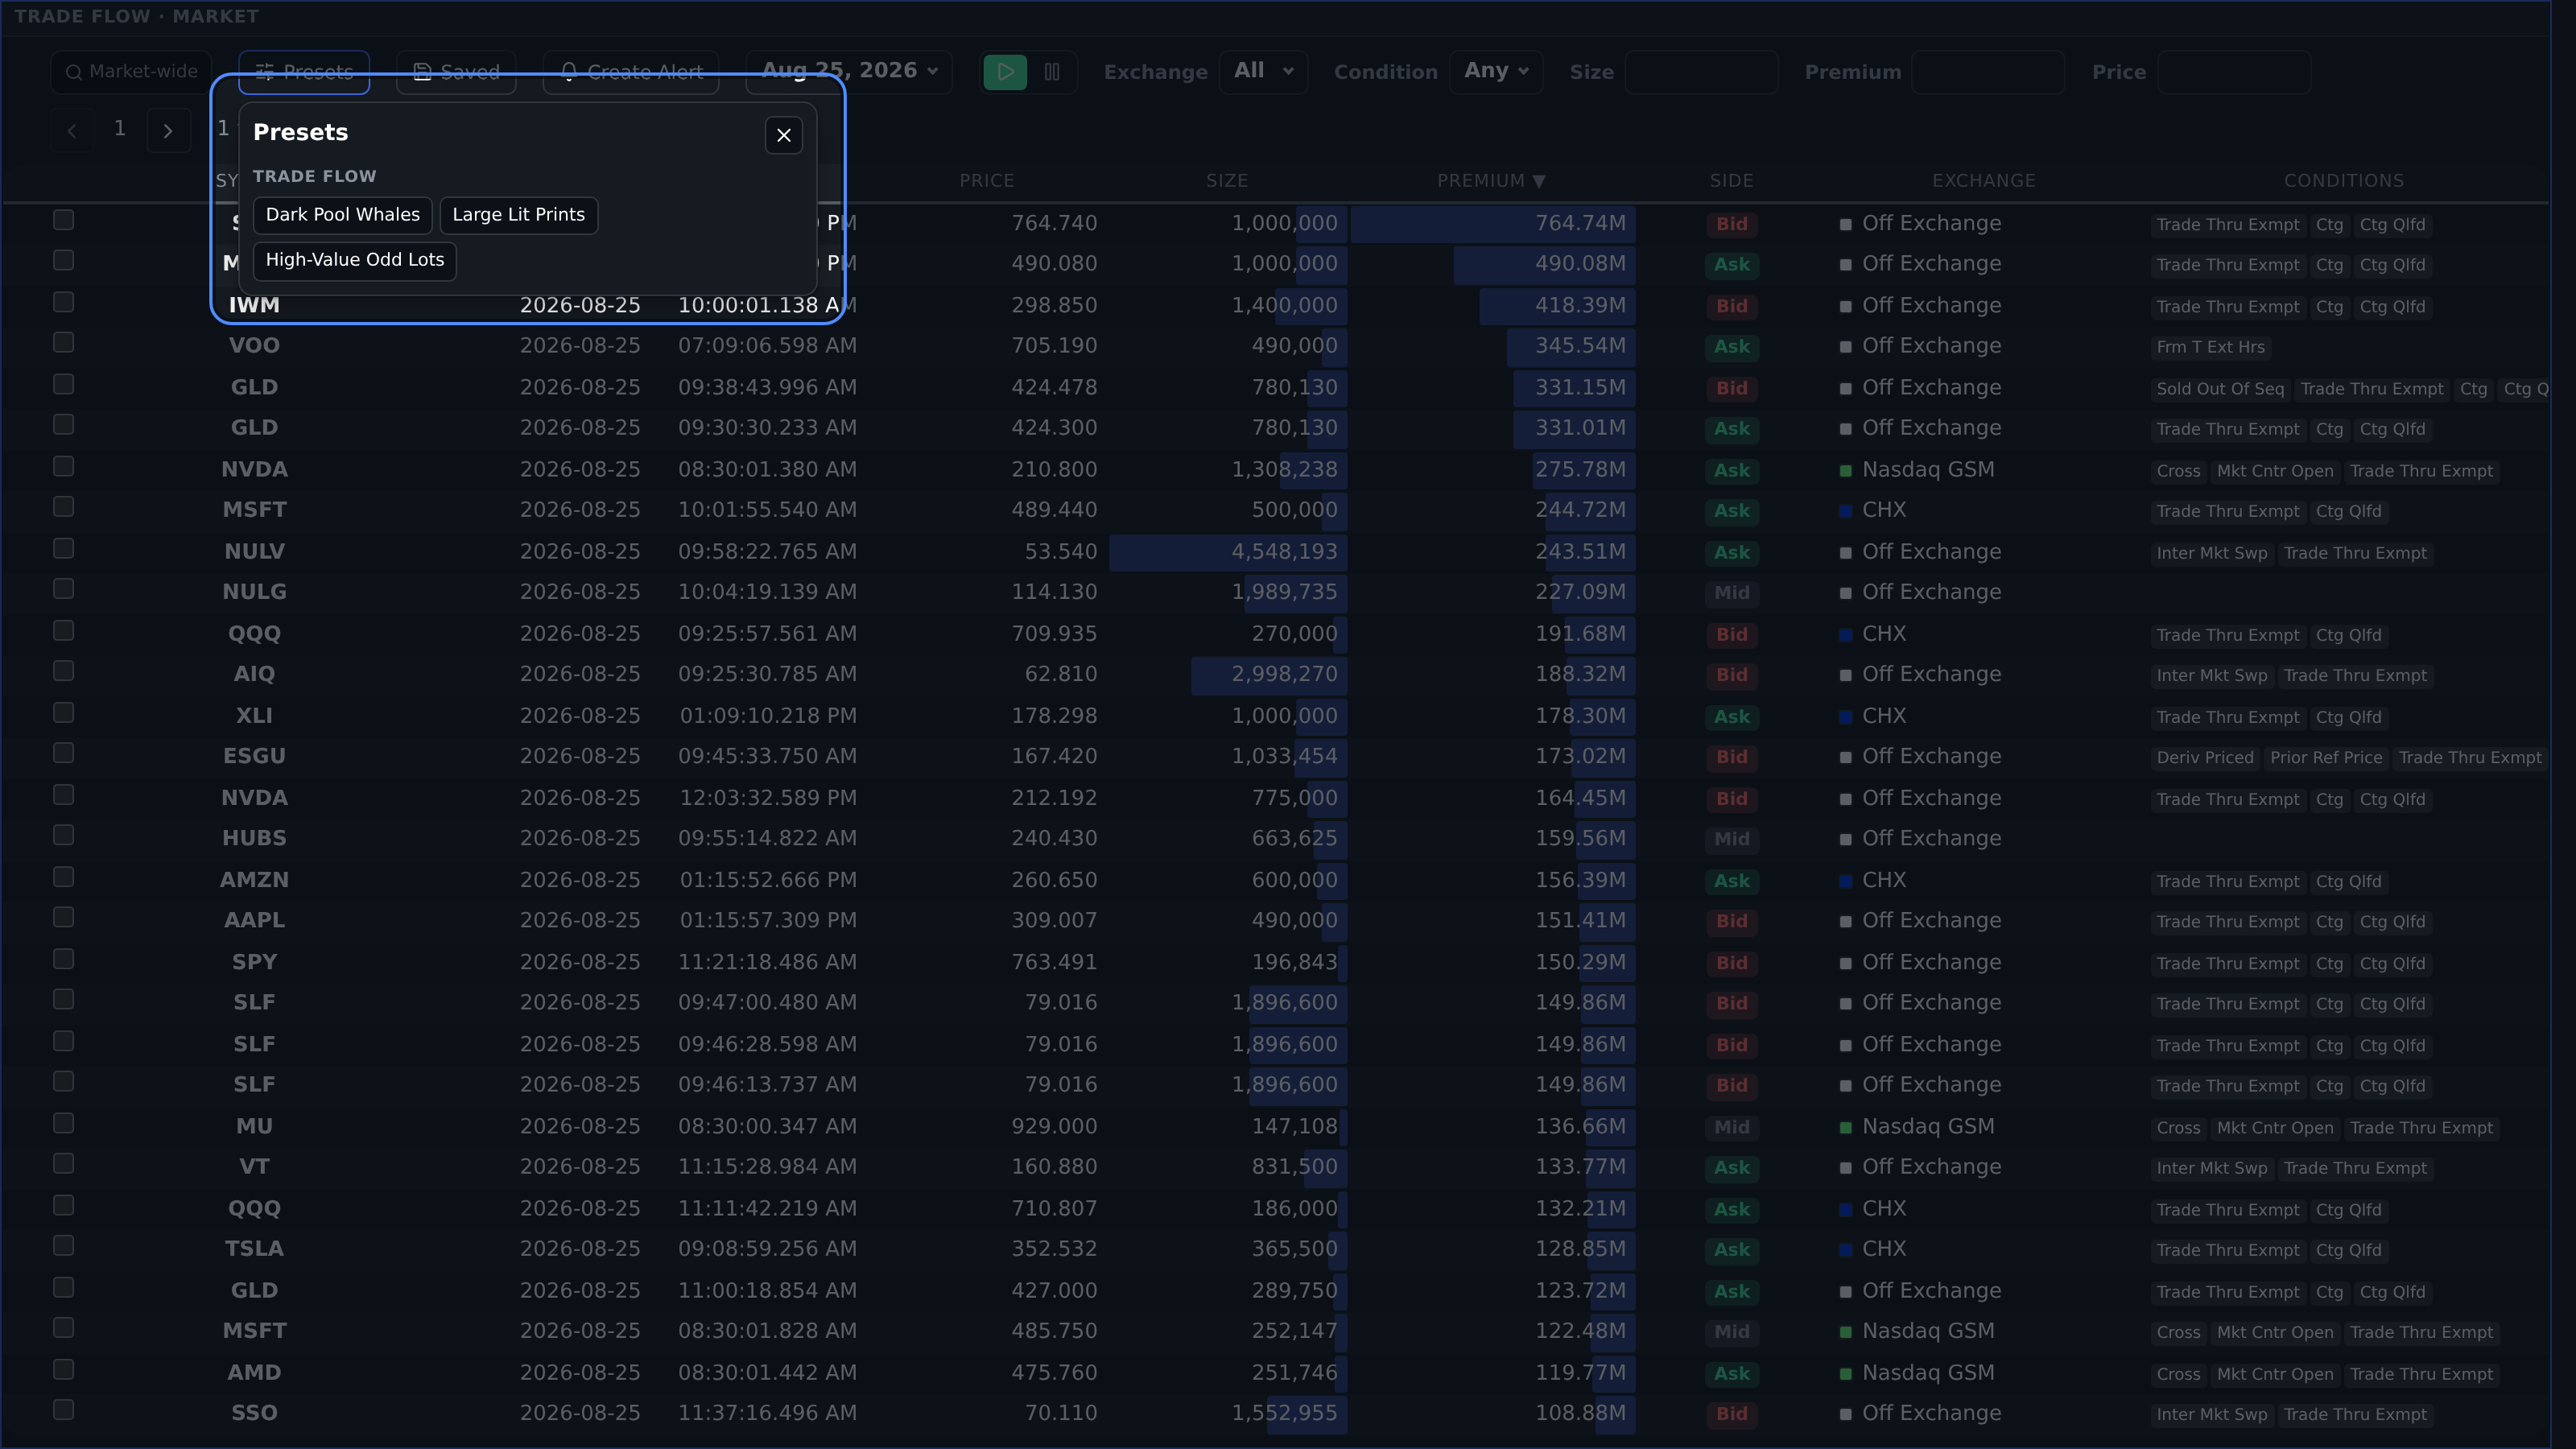Click the Size filter input

(1701, 72)
